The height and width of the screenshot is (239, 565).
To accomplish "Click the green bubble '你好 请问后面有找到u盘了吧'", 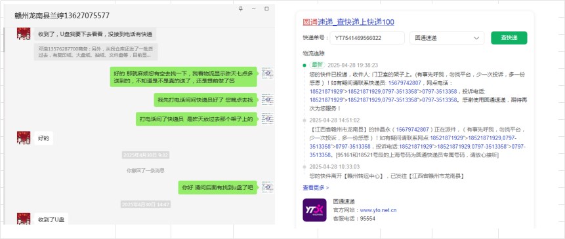I will point(218,188).
